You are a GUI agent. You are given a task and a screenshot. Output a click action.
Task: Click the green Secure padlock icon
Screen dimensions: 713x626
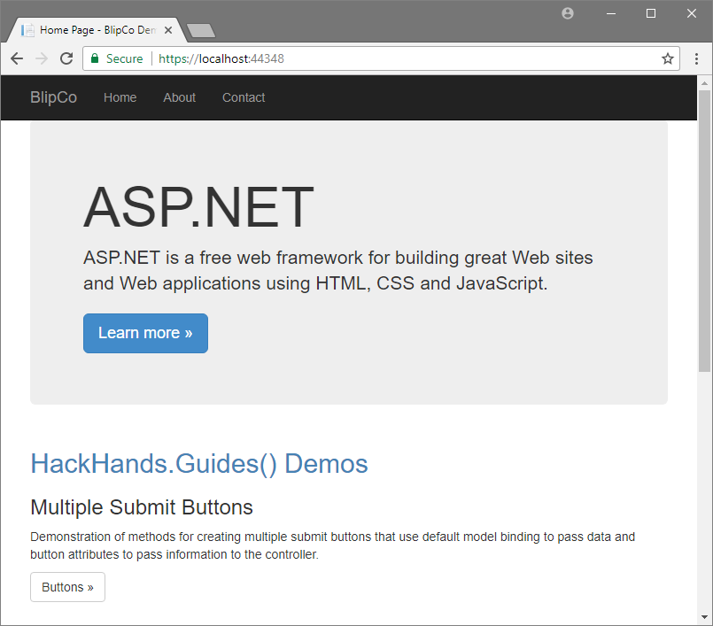[95, 58]
